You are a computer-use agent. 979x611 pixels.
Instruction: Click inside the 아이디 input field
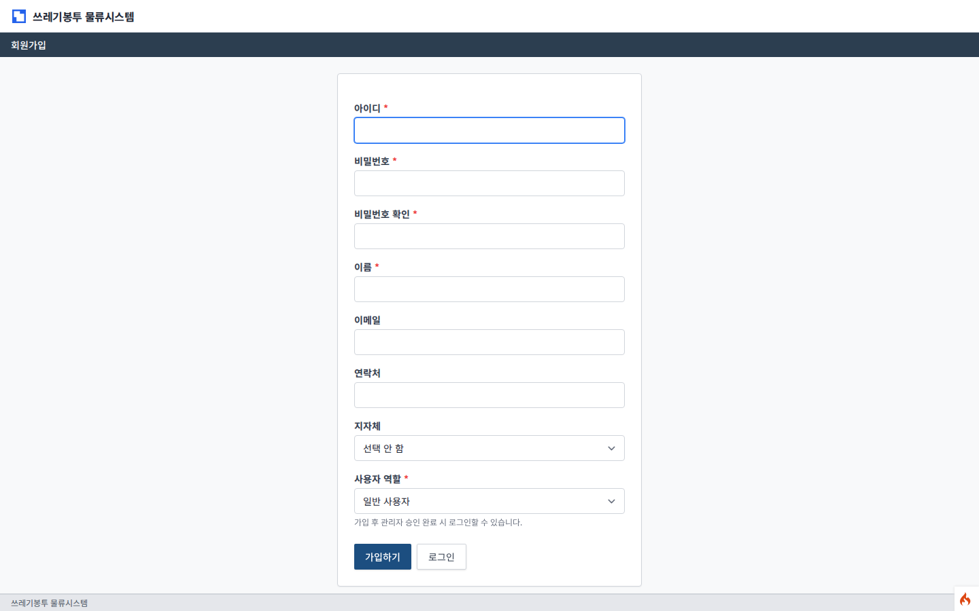coord(489,130)
